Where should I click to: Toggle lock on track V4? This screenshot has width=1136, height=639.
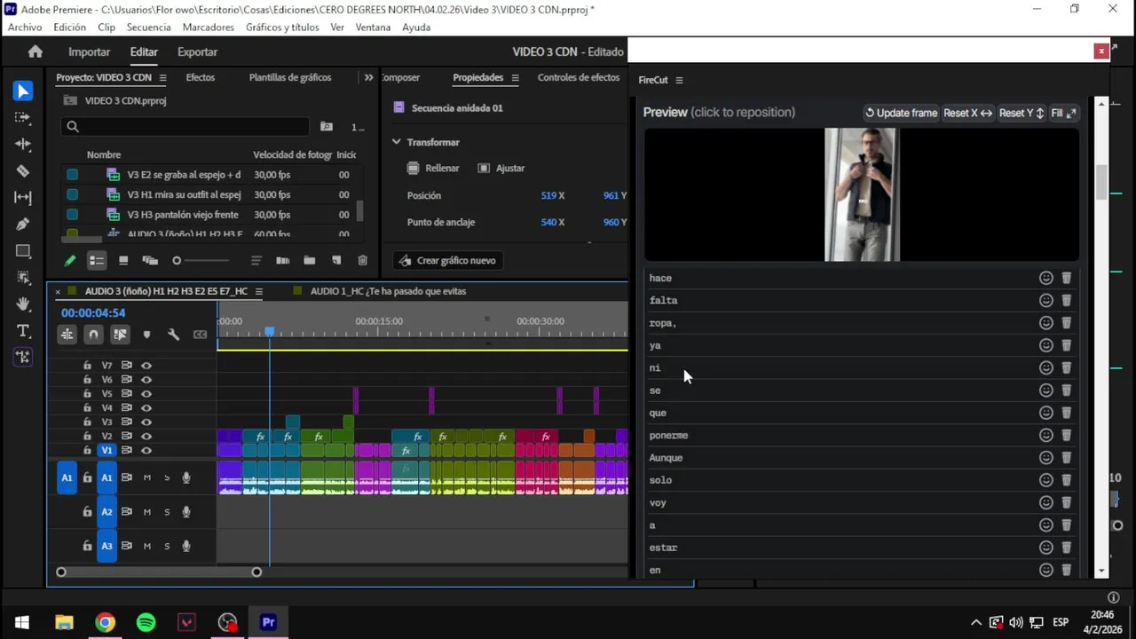click(x=87, y=407)
